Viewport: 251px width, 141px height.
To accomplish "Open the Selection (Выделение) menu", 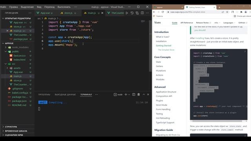I will point(27,7).
